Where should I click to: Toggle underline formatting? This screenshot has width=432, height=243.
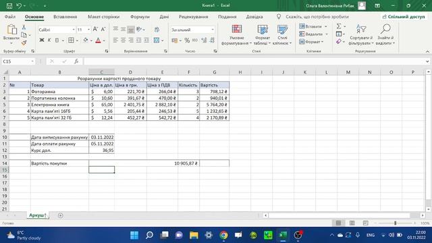57,40
